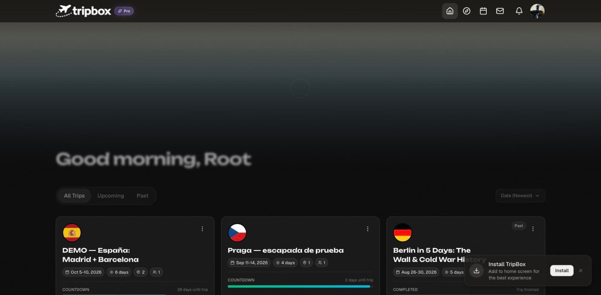The image size is (601, 295).
Task: Open options menu on Berlin trip card
Action: tap(533, 229)
